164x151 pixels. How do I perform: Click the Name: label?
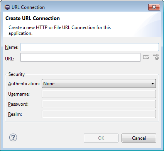click(12, 47)
